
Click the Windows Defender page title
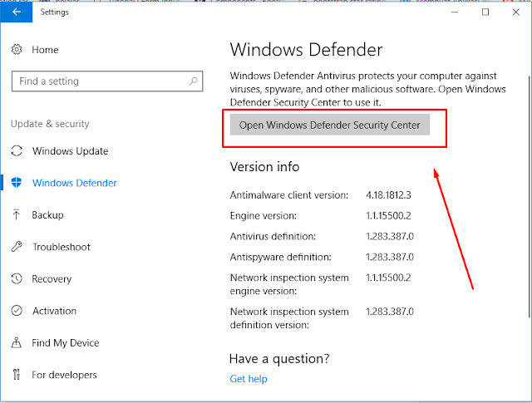coord(307,50)
